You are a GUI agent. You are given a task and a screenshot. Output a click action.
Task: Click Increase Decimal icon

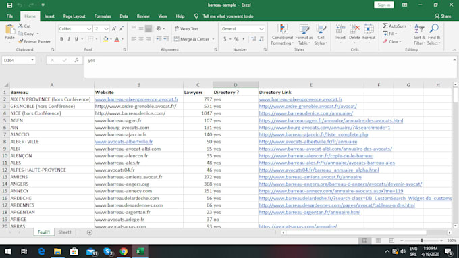click(x=254, y=39)
